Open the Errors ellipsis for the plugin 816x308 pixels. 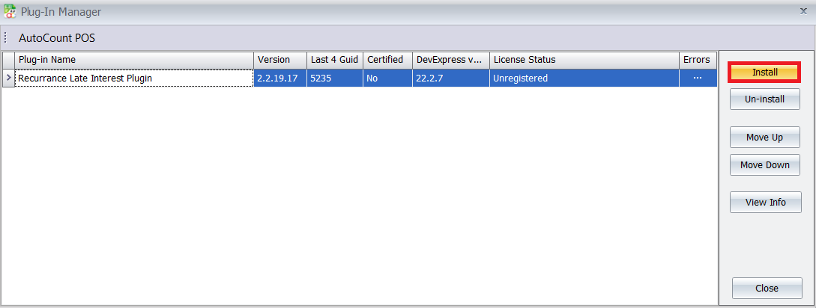[x=697, y=78]
